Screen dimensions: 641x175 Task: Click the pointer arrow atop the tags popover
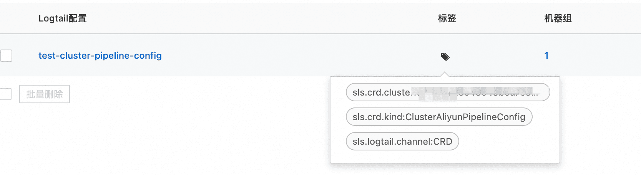click(445, 74)
